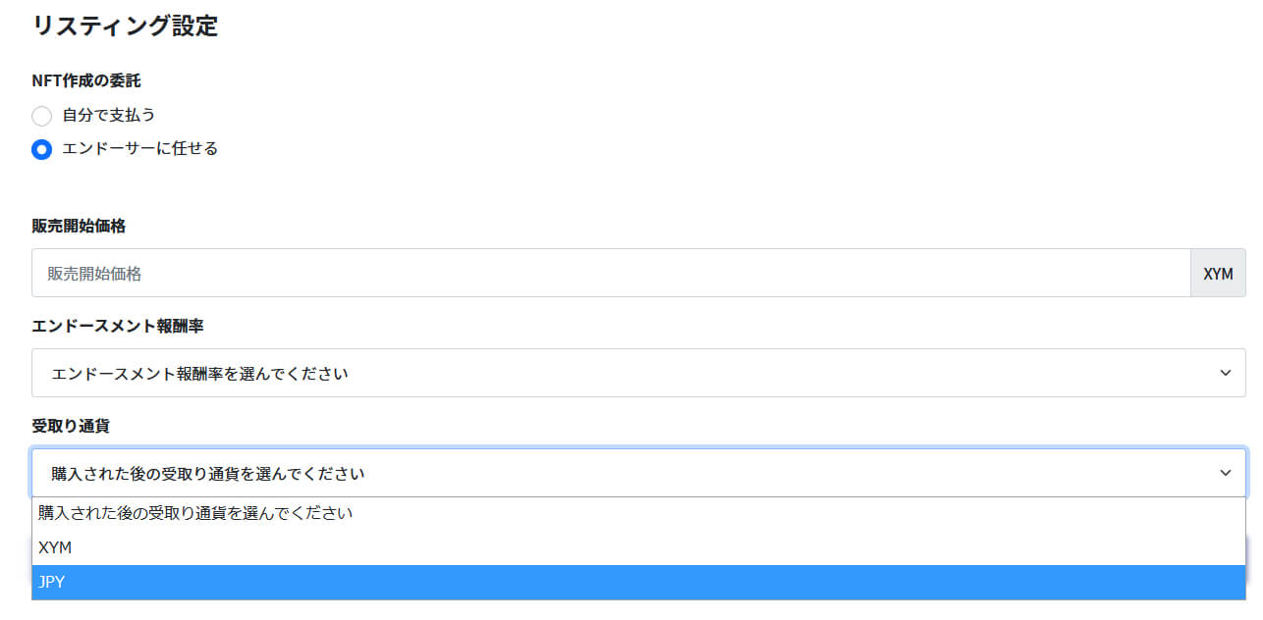Click the 受取り通貨 field label
1263x620 pixels.
point(71,426)
